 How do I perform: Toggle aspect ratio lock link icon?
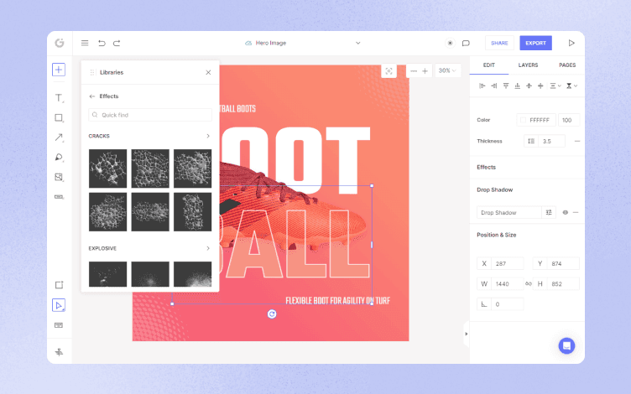point(528,284)
